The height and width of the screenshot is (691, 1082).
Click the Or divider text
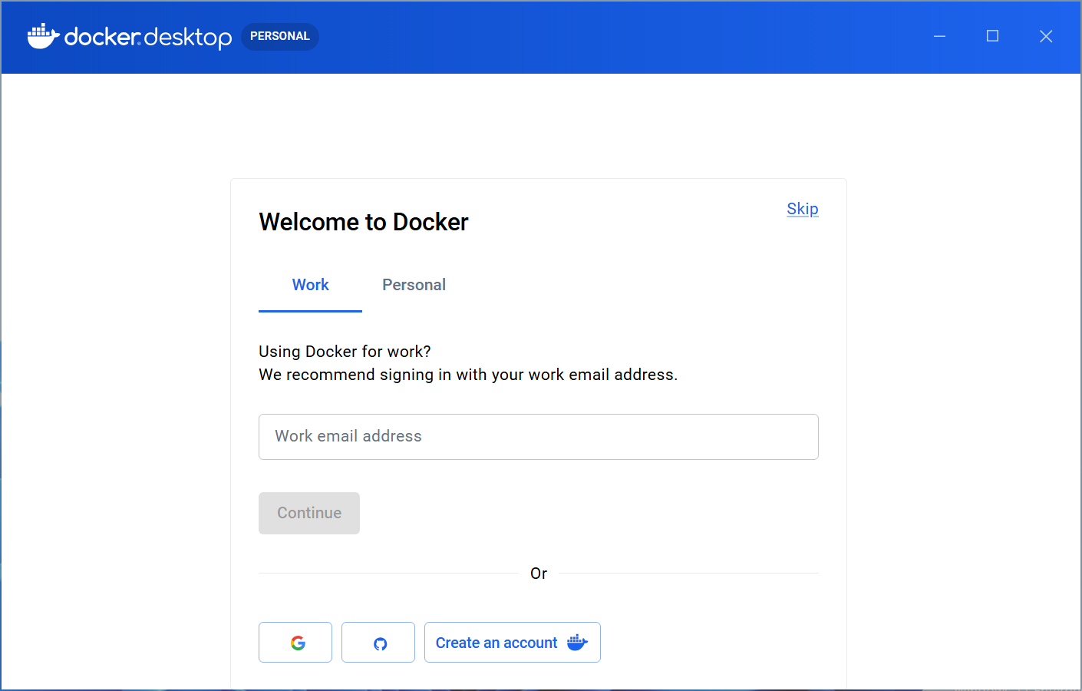(538, 573)
